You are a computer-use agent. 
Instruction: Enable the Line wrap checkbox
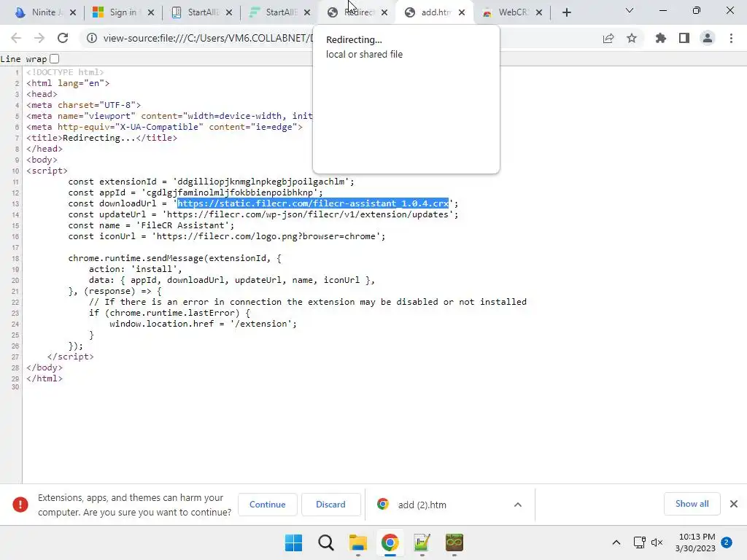[x=54, y=58]
